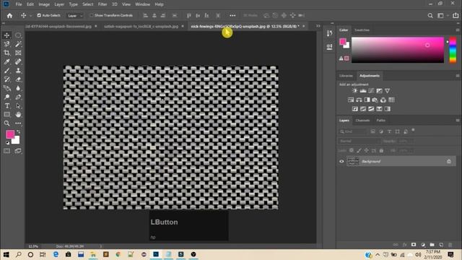
Task: Add a Photo Filter adjustment
Action: click(x=375, y=100)
